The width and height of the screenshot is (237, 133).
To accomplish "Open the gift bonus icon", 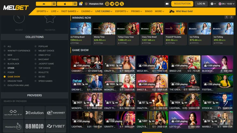I will [x=81, y=4].
